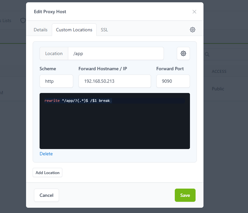
Task: Click the Public access value
Action: pos(218,89)
